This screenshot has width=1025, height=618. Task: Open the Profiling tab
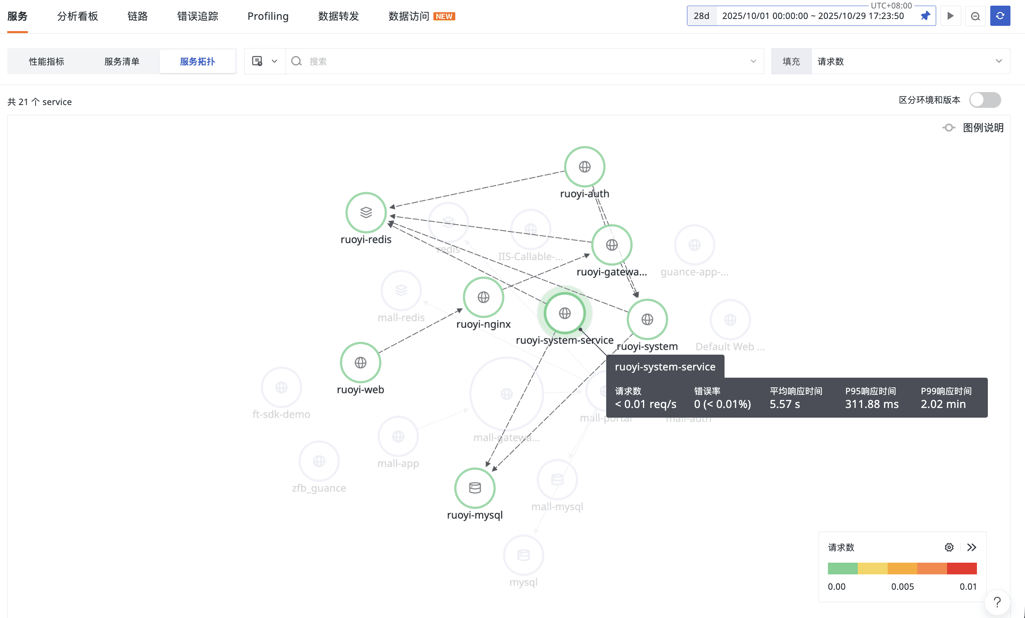tap(267, 16)
